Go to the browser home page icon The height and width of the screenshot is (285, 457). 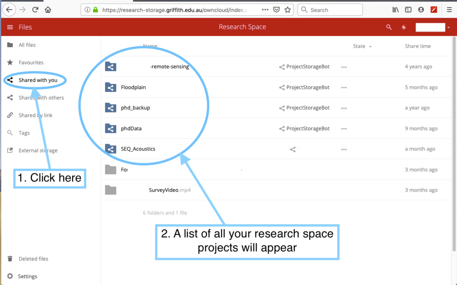click(x=48, y=10)
